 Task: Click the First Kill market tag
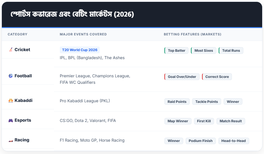point(204,121)
